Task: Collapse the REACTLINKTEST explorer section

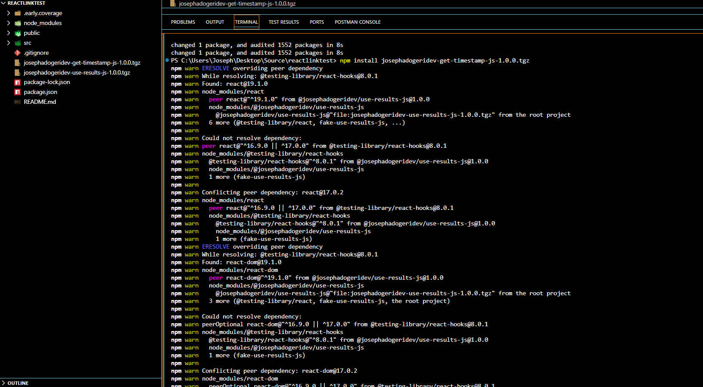Action: pyautogui.click(x=3, y=3)
